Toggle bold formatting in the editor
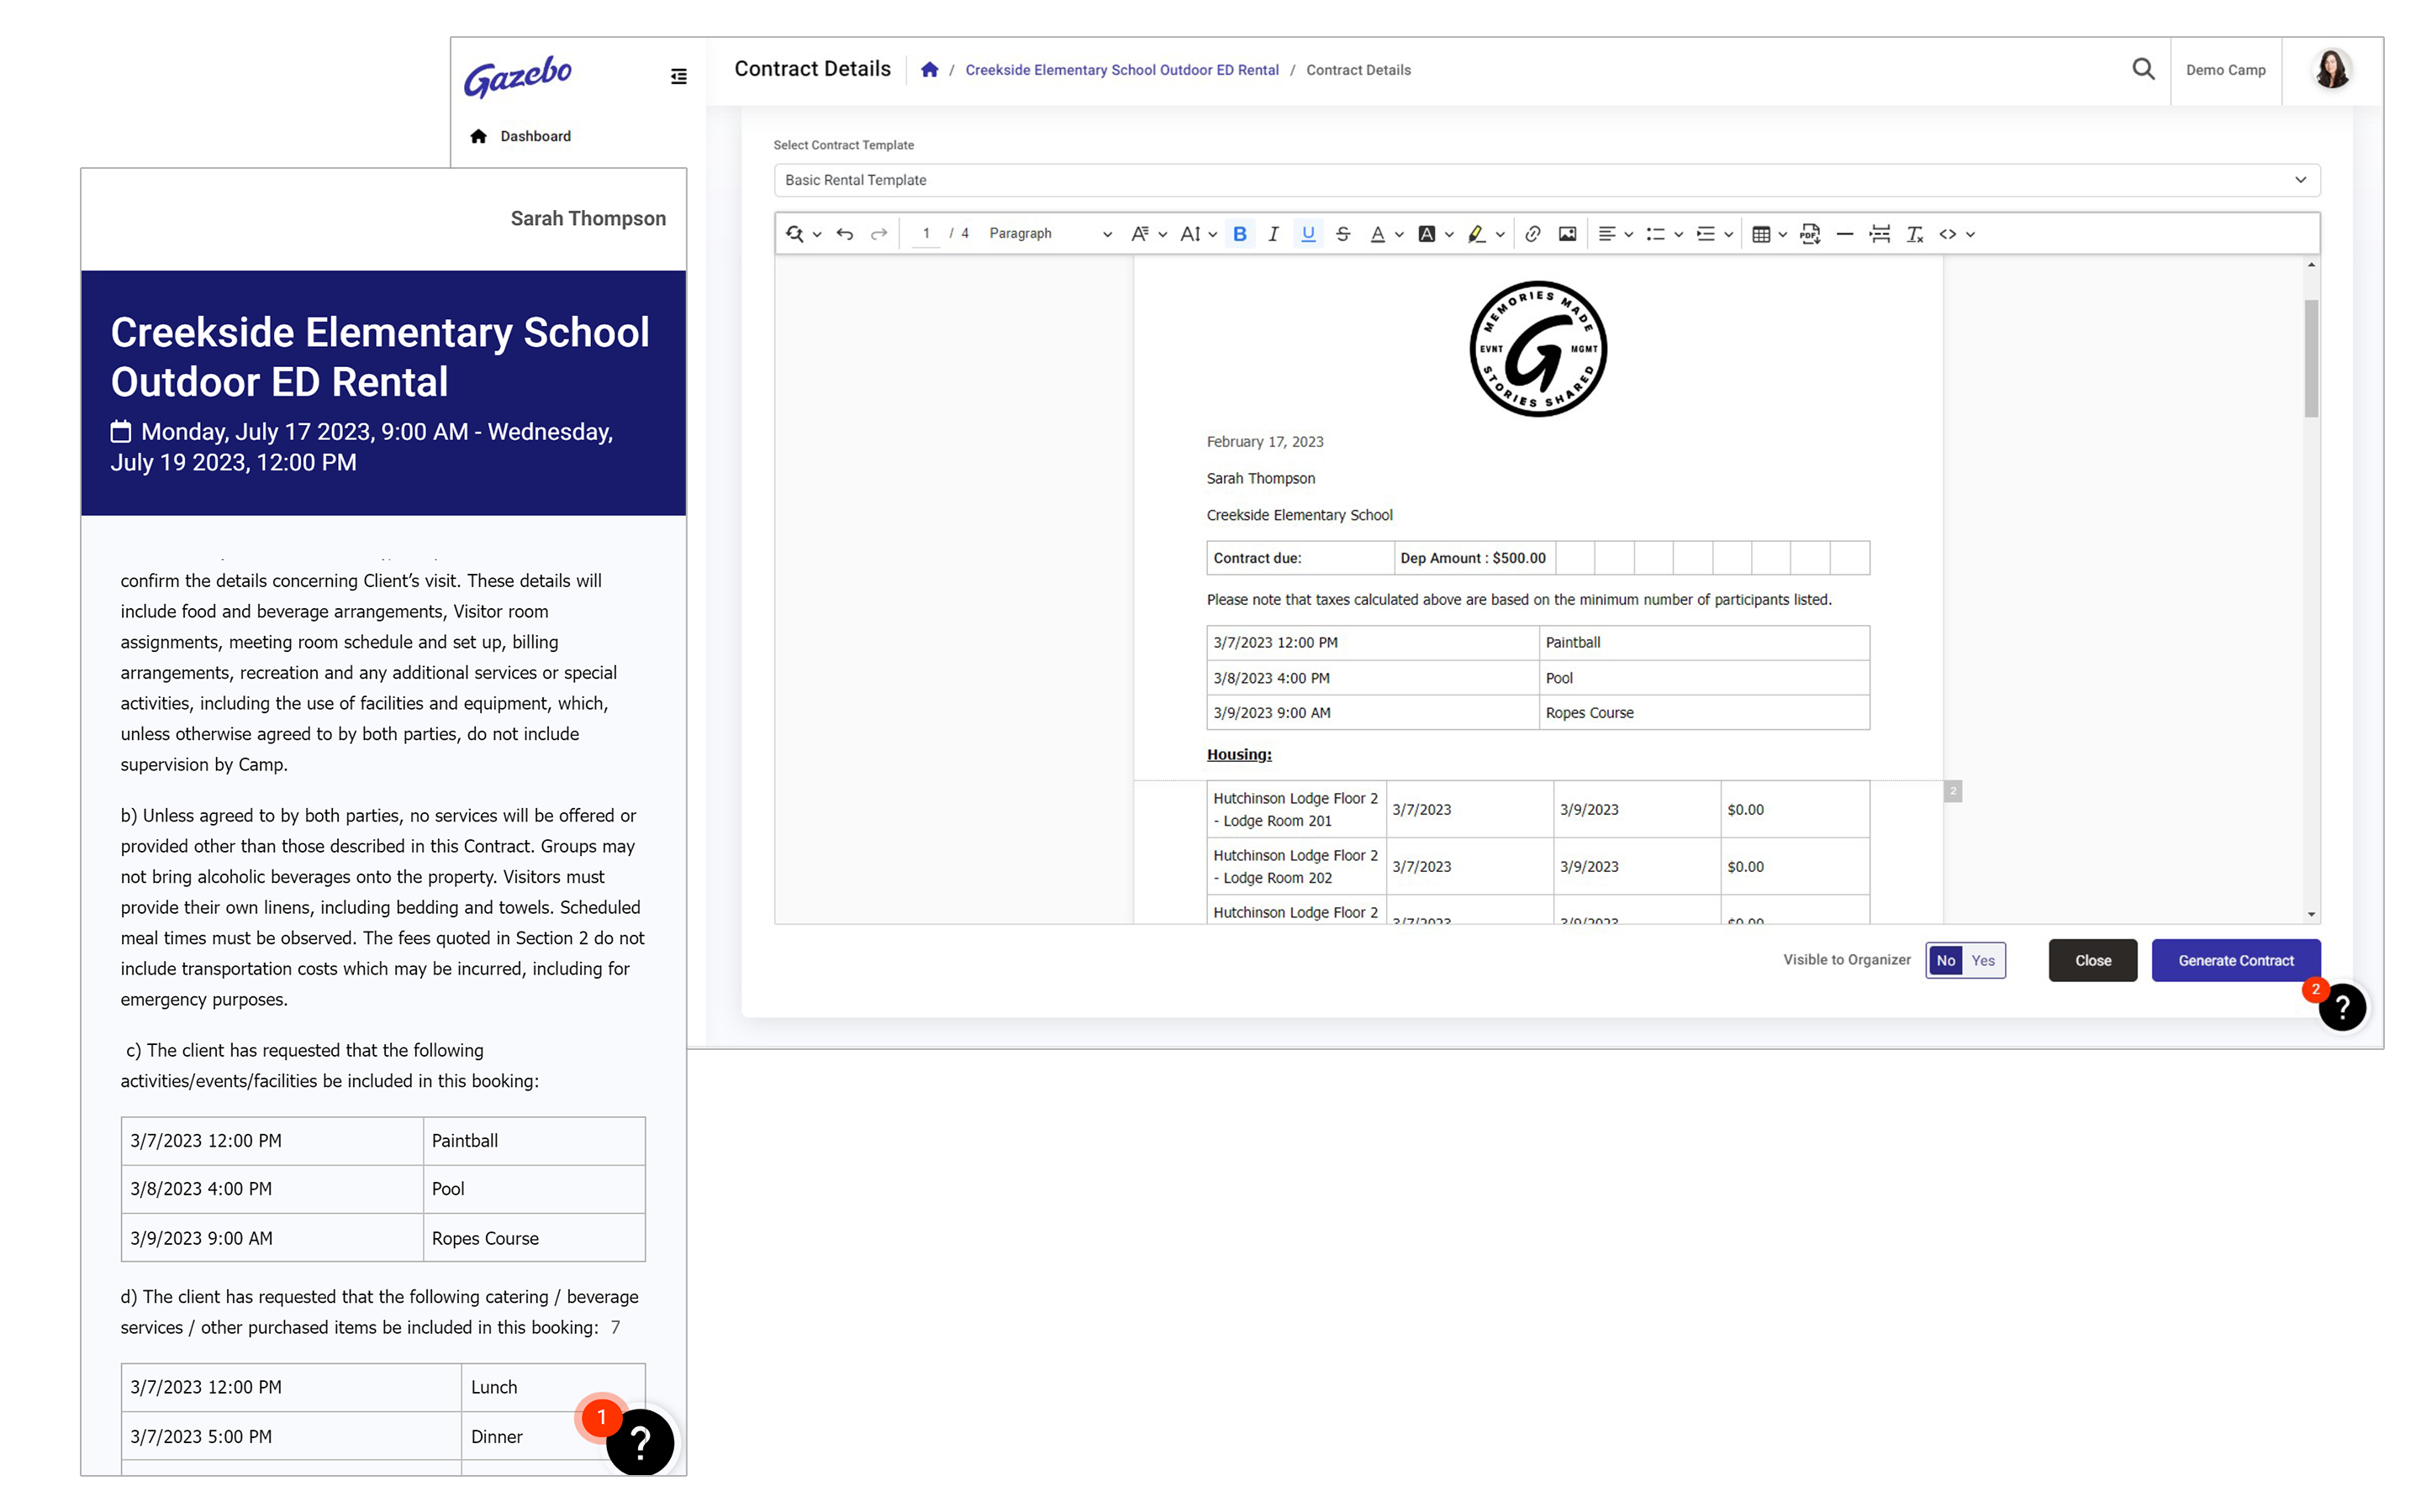The height and width of the screenshot is (1512, 2421). pos(1240,234)
